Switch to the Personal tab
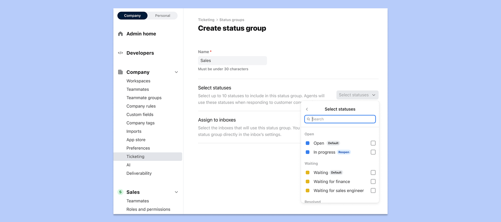 point(162,16)
